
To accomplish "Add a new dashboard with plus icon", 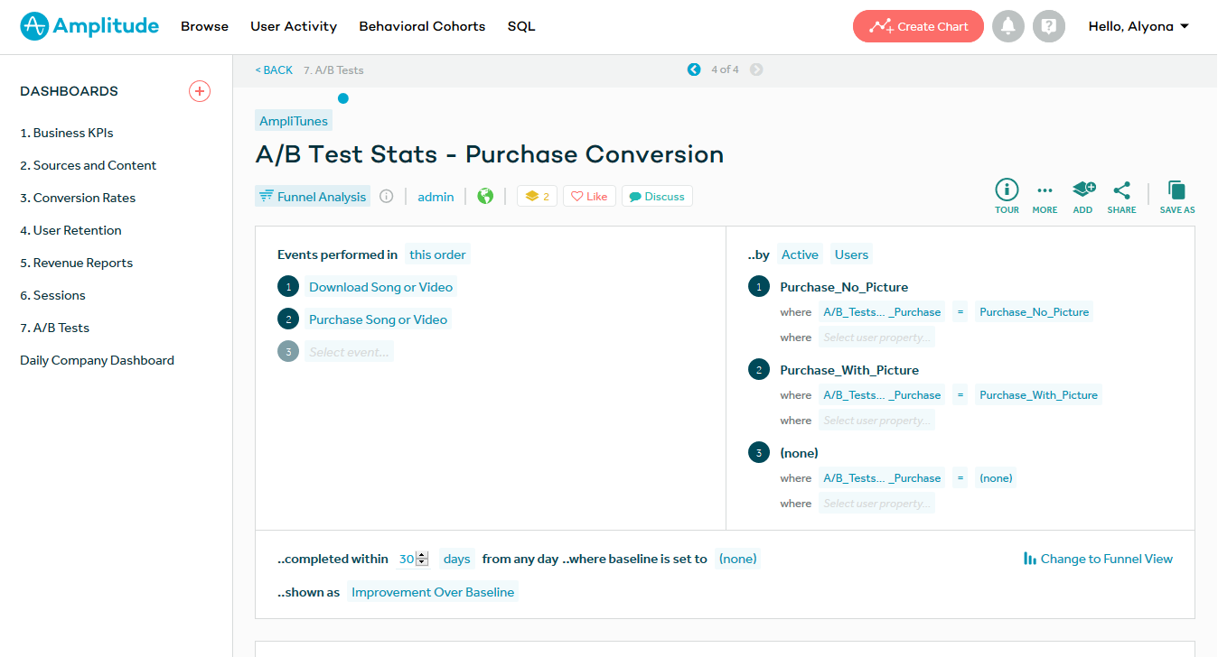I will click(200, 91).
